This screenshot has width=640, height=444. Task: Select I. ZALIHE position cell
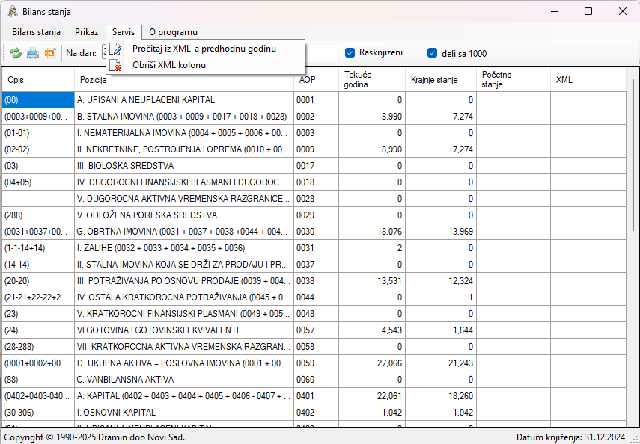coord(184,248)
